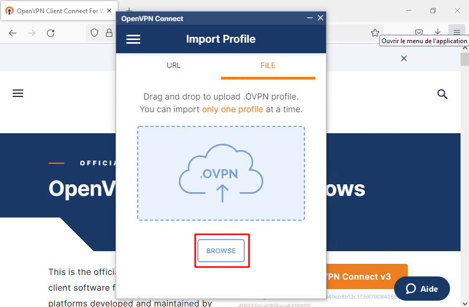Viewport: 469px width, 307px height.
Task: Click the .OVPN cloud upload drop zone
Action: (221, 173)
